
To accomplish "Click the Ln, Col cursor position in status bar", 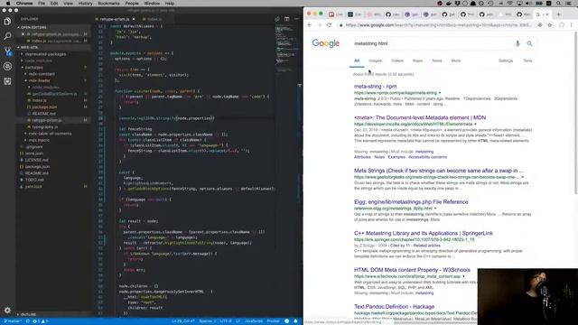I will (x=183, y=321).
